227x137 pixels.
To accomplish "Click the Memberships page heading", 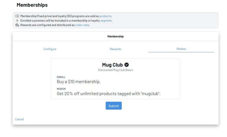I will click(x=32, y=5).
